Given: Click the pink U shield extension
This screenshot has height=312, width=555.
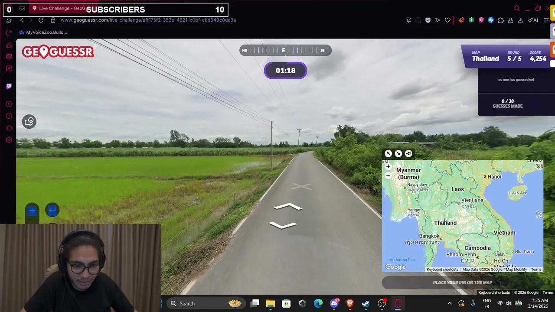Looking at the screenshot, I should coord(481,20).
